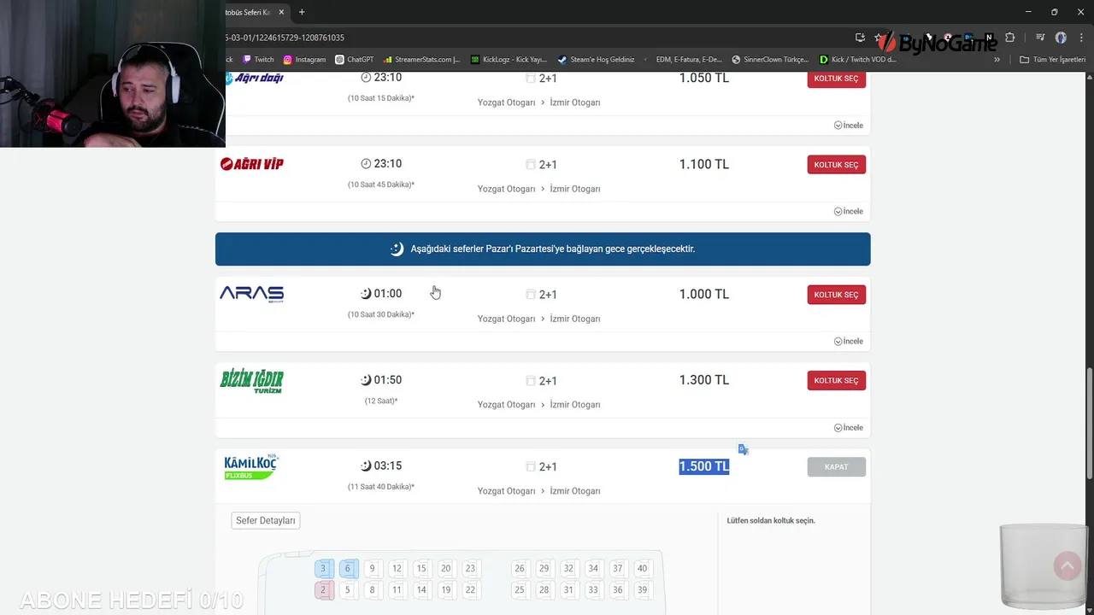The width and height of the screenshot is (1094, 615).
Task: Show hidden bookmarks overflow chevron
Action: pos(997,60)
